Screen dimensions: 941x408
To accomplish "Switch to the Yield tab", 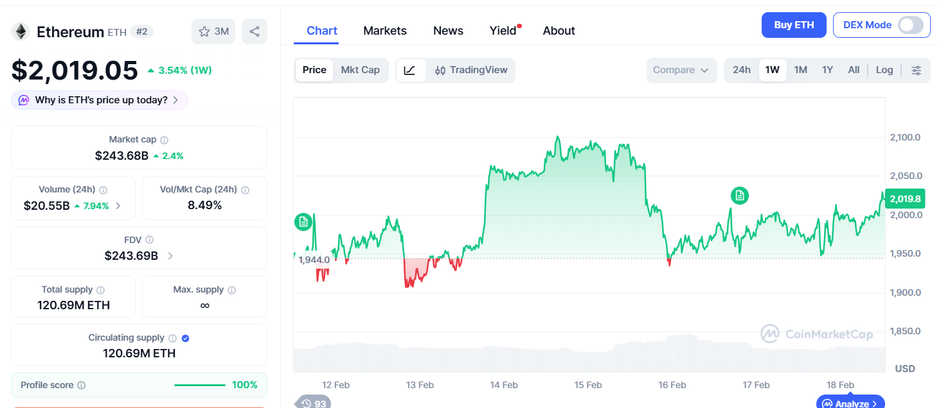I will point(505,31).
